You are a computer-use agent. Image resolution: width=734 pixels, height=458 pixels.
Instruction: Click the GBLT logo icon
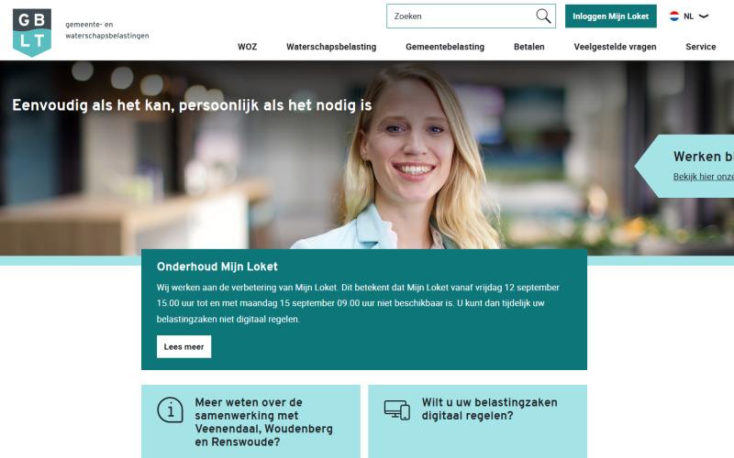coord(32,33)
